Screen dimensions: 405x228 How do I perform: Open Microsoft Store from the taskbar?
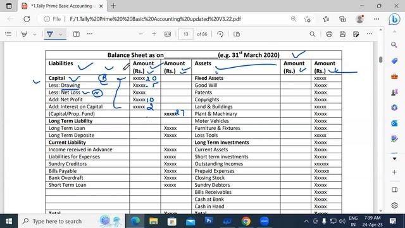(171, 221)
